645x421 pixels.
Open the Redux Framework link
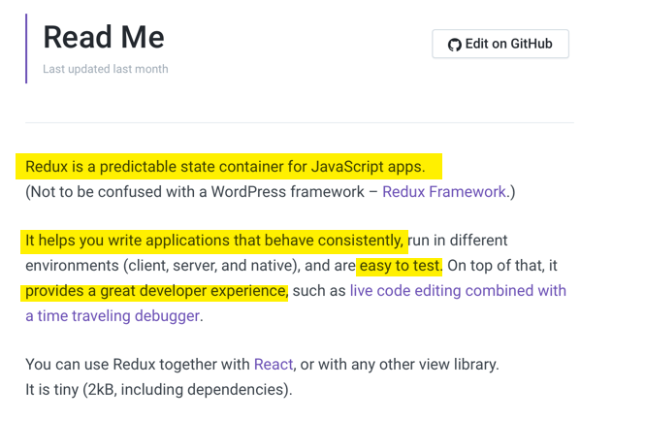coord(444,192)
